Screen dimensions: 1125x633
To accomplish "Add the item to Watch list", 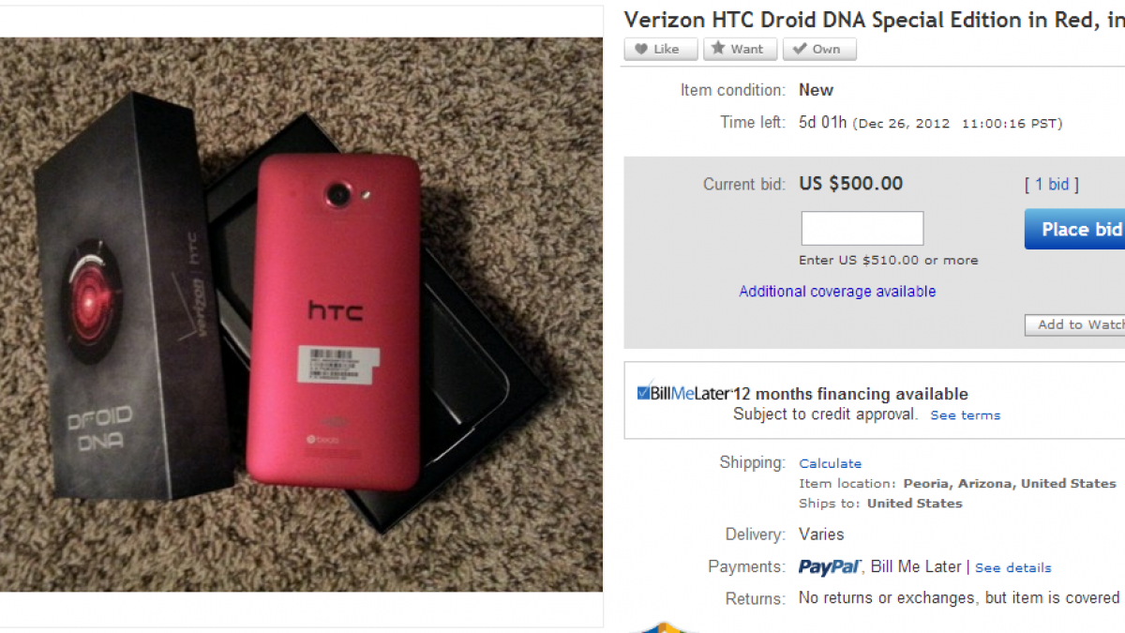I will pos(1078,324).
